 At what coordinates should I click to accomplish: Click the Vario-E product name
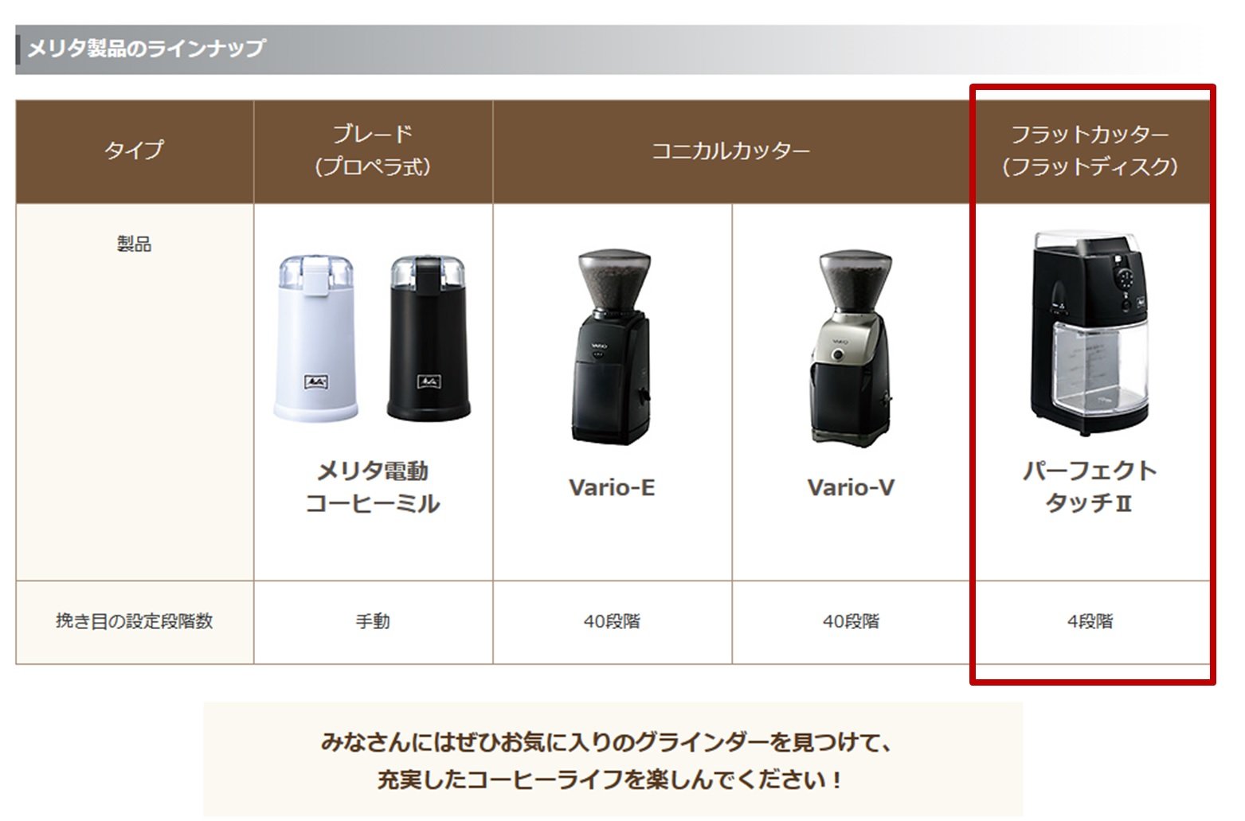coord(612,487)
